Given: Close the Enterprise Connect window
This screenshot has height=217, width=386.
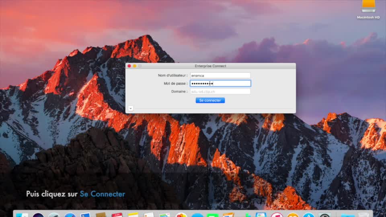Looking at the screenshot, I should coord(129,66).
